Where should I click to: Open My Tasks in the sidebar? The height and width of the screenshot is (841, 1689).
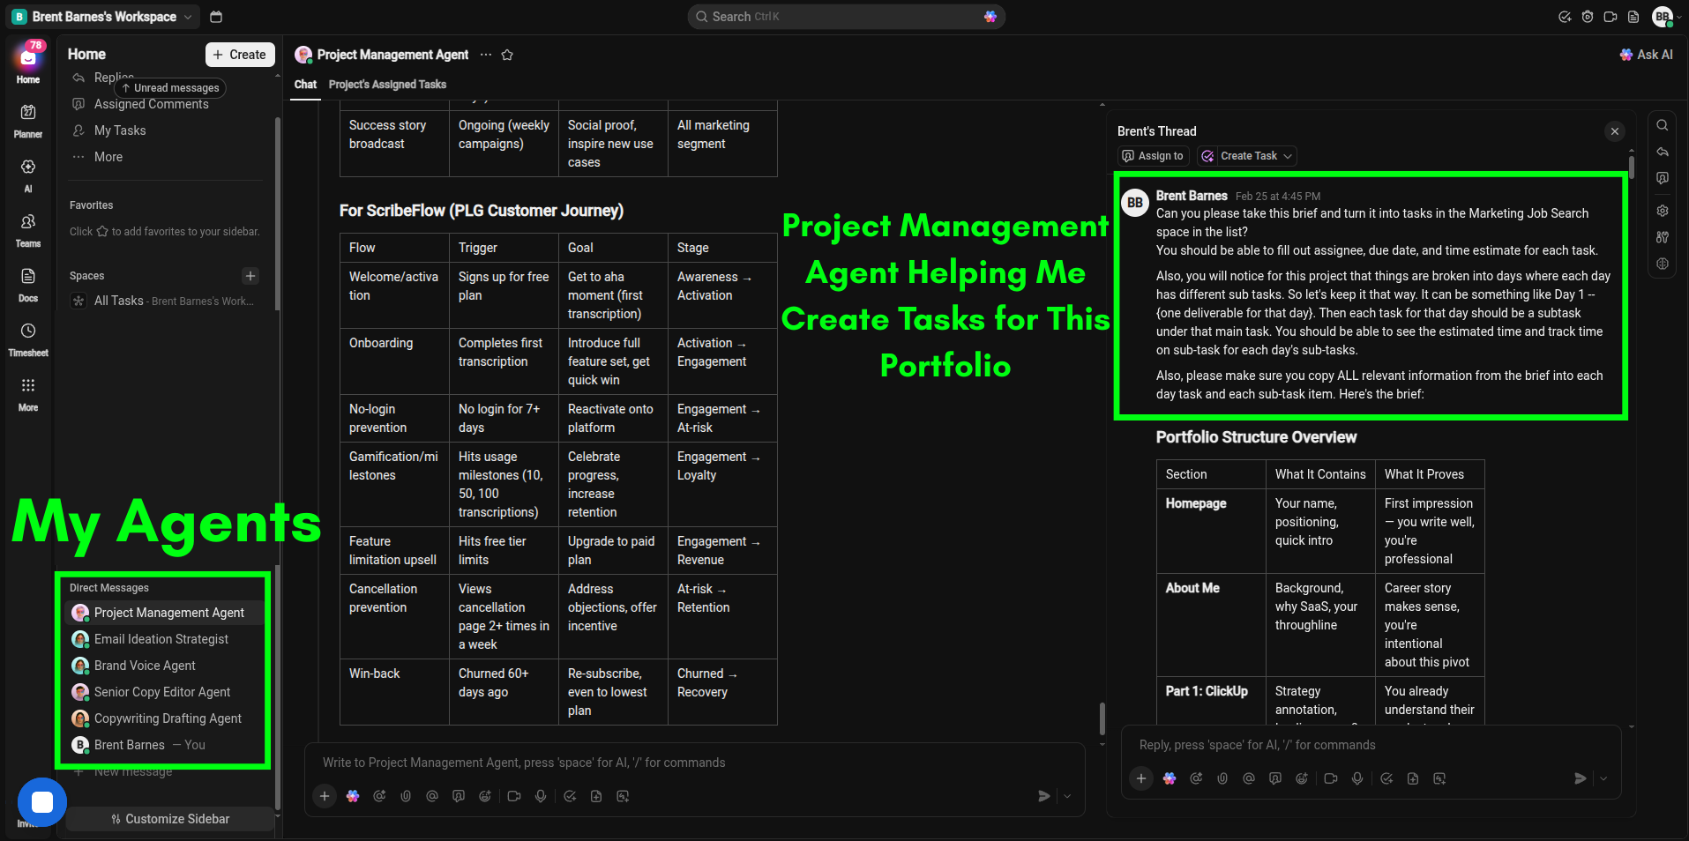coord(120,130)
